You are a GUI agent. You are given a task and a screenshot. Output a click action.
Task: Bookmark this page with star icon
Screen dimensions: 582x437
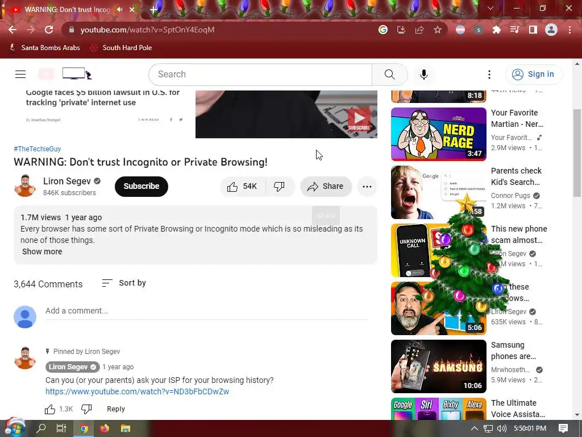click(x=438, y=30)
